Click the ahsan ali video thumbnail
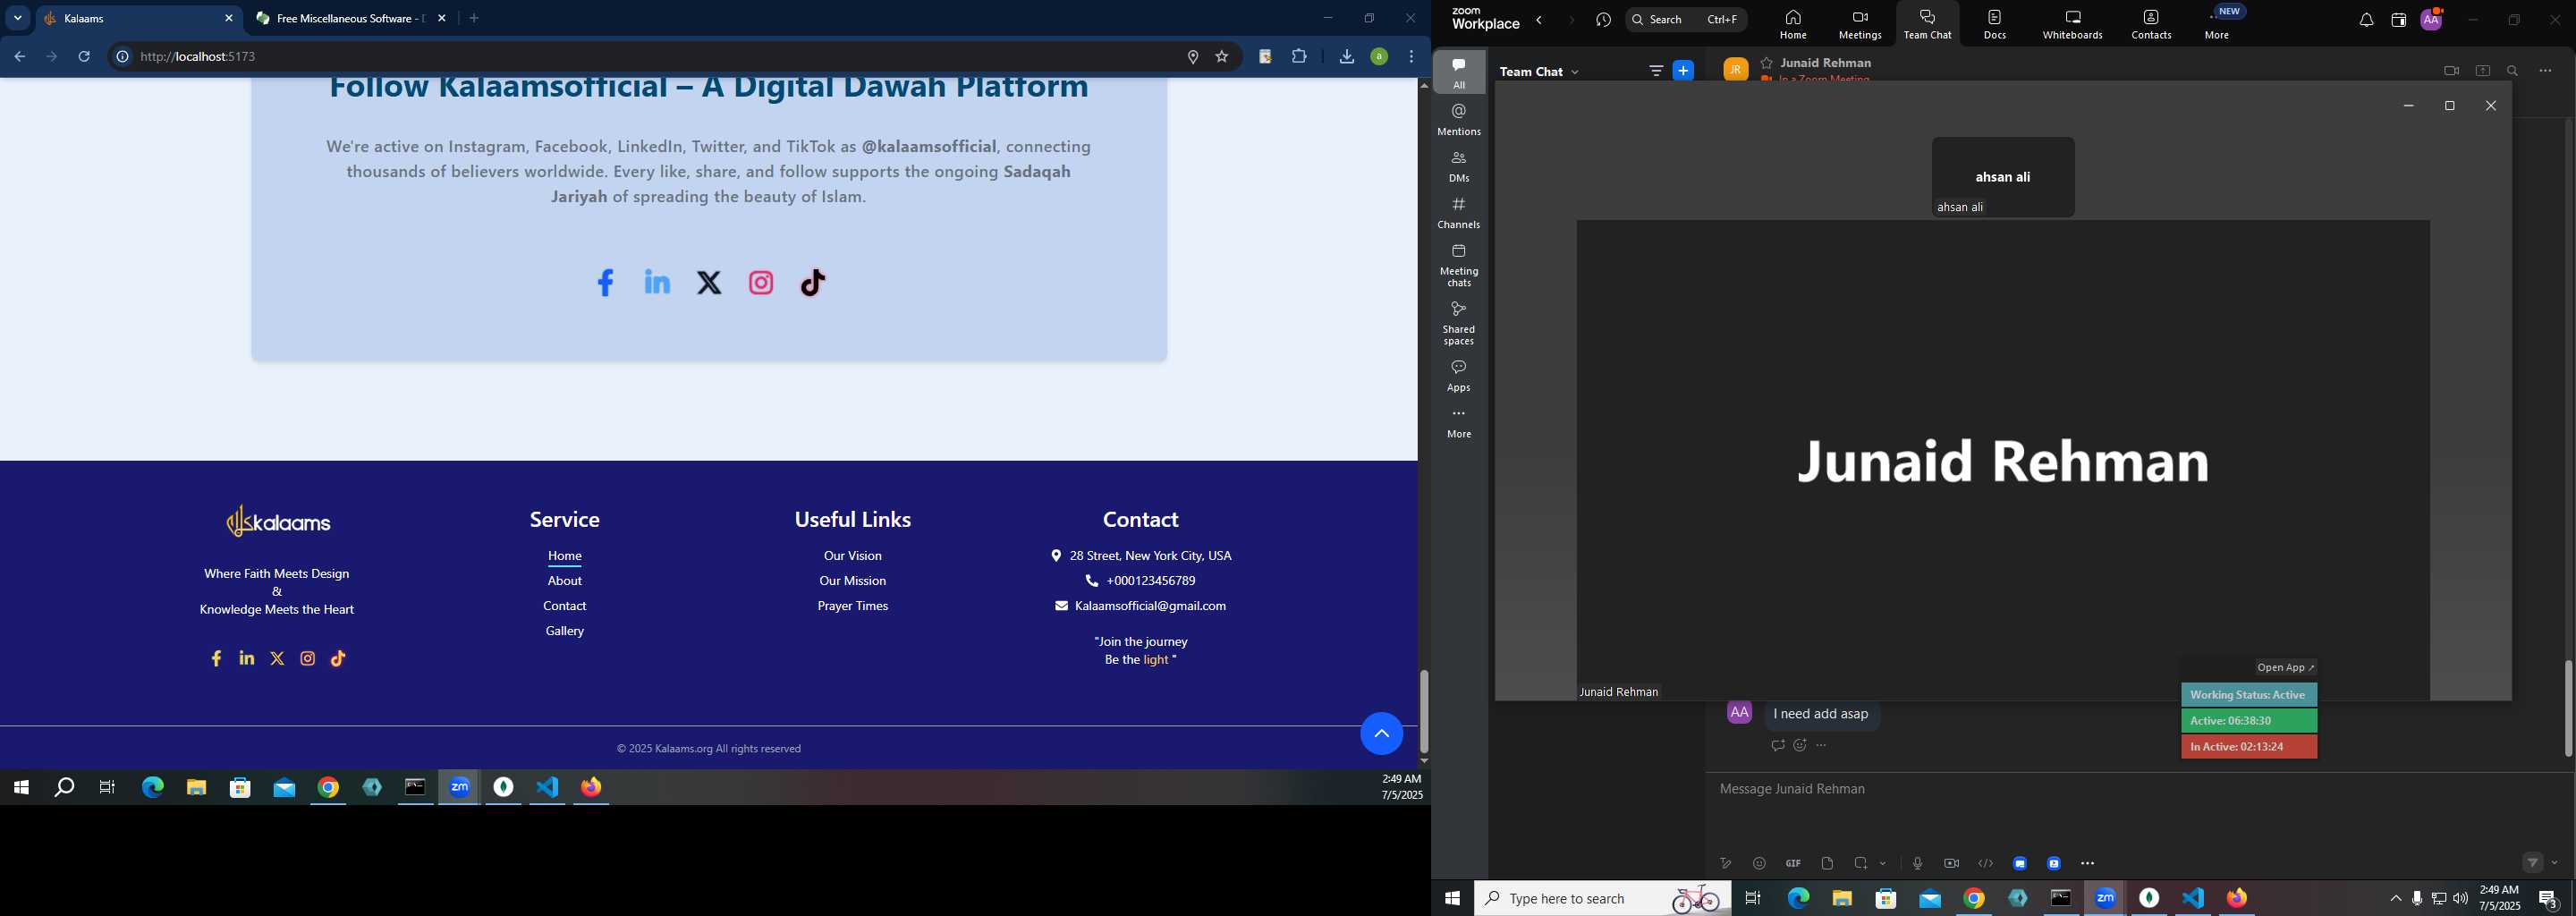2576x916 pixels. pos(2003,177)
